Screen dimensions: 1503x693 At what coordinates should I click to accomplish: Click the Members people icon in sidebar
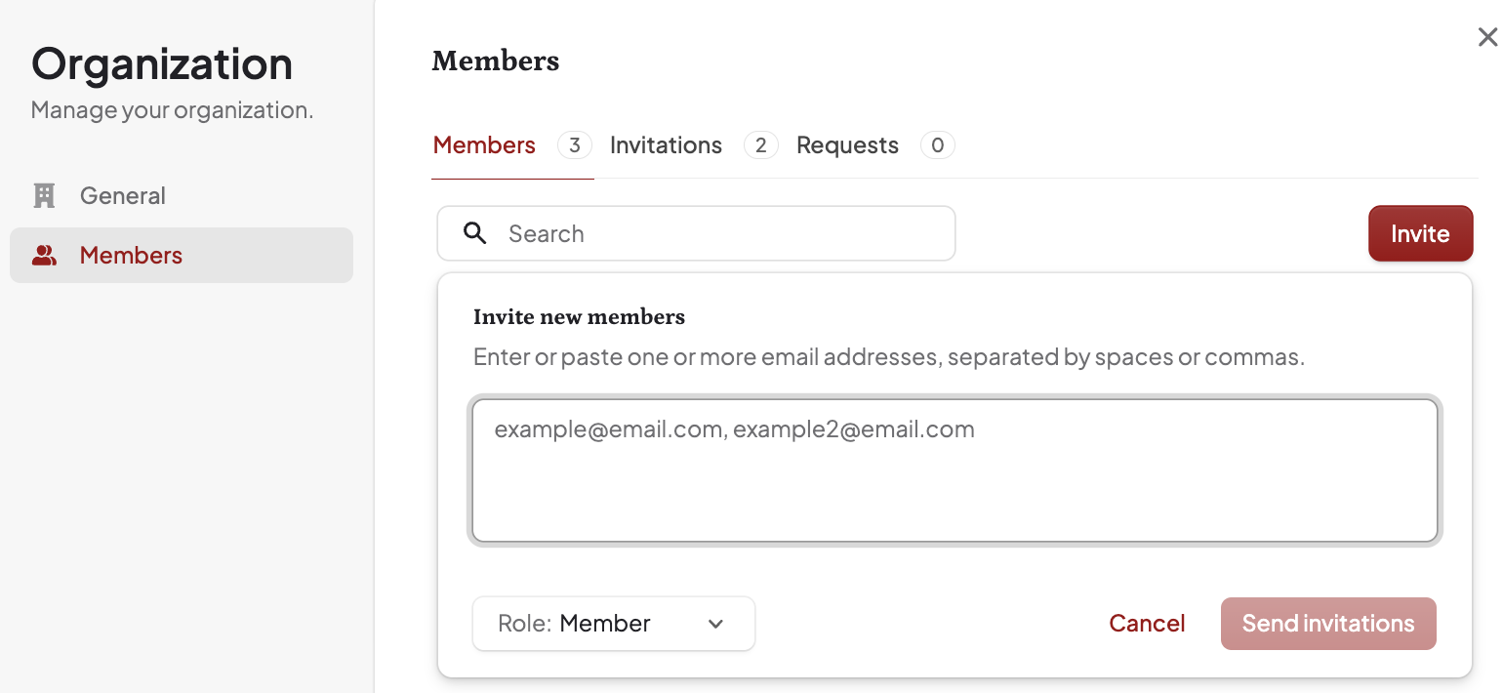point(44,256)
